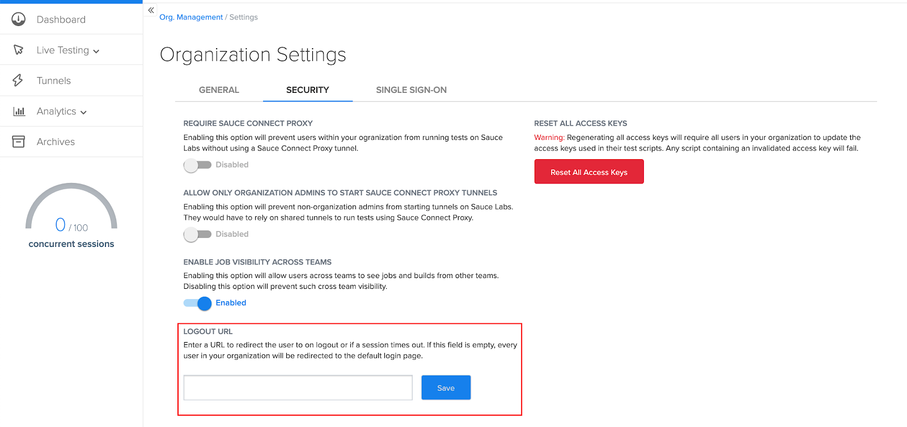This screenshot has width=907, height=427.
Task: Click the Tunnels lightning bolt icon
Action: [x=18, y=80]
